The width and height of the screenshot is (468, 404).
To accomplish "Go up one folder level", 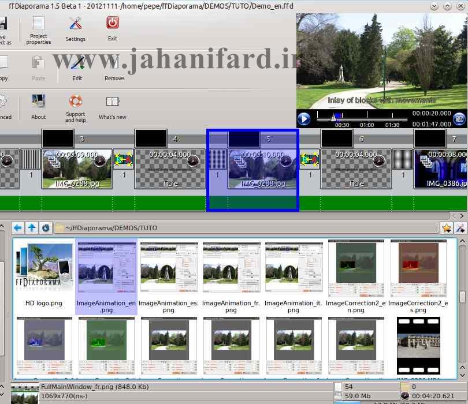I will [32, 228].
